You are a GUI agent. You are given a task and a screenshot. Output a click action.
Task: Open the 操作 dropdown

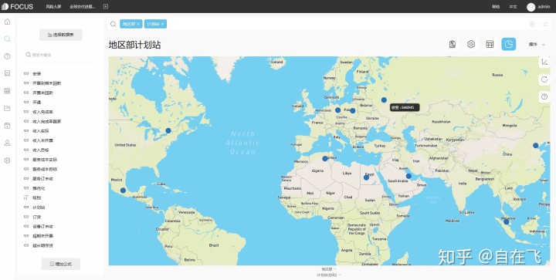537,44
